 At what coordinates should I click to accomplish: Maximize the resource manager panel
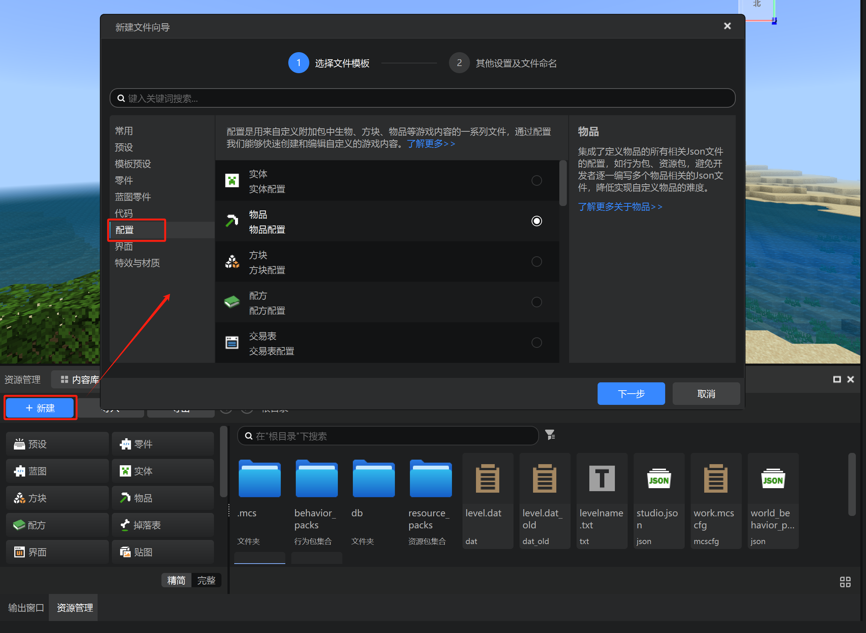pyautogui.click(x=837, y=379)
